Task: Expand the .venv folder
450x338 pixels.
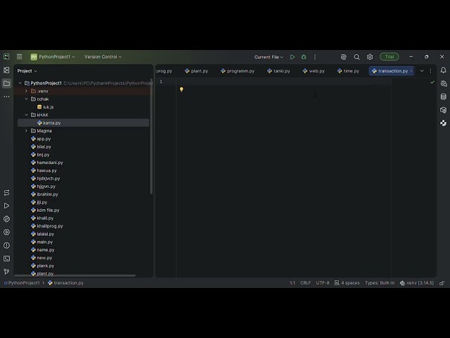Action: click(x=26, y=91)
